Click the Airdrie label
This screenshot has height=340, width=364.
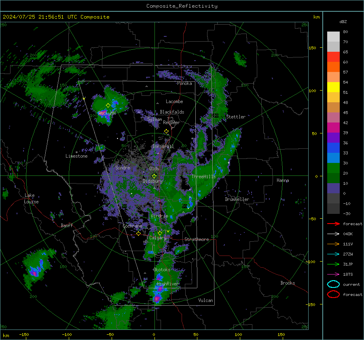159,216
